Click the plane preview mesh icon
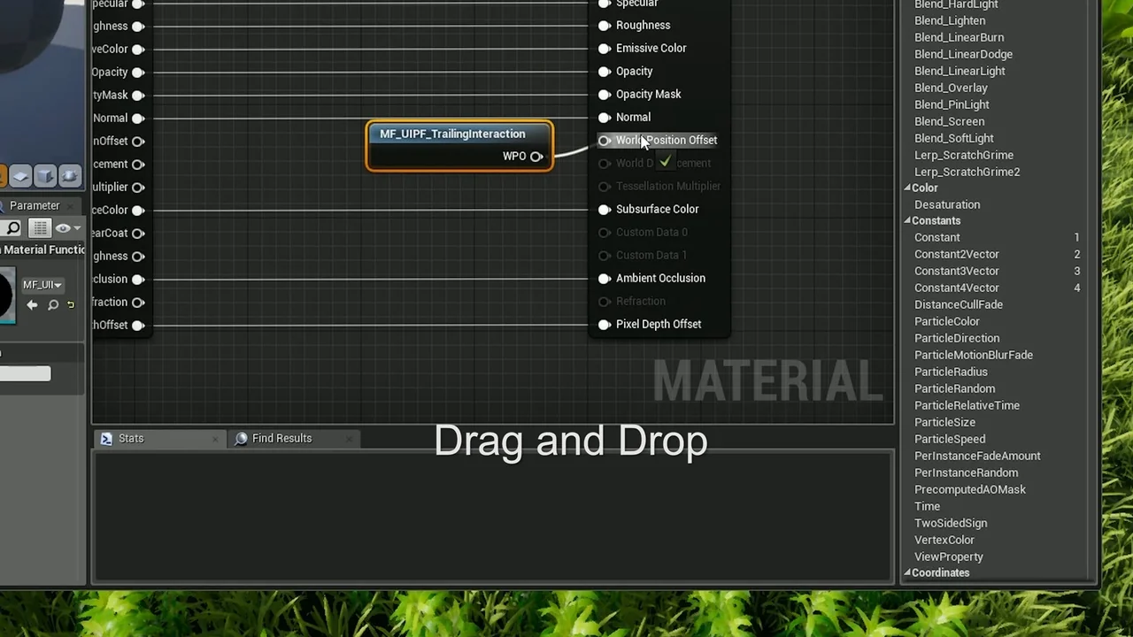 [21, 176]
